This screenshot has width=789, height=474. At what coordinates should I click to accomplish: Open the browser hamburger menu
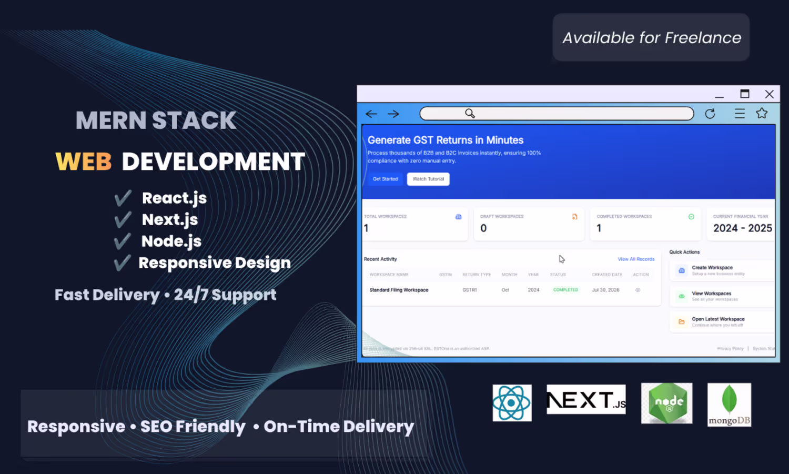click(x=740, y=114)
